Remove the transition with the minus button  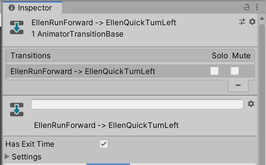coord(238,85)
